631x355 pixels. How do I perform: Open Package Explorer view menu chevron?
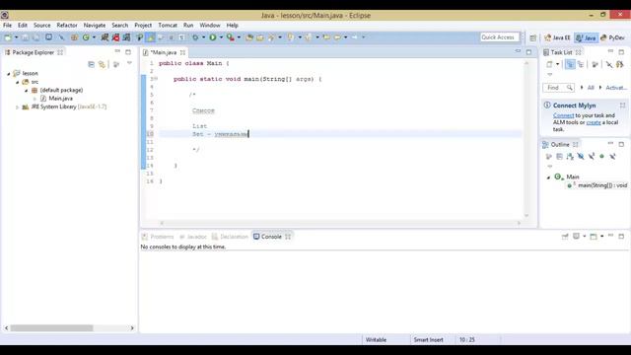click(129, 63)
